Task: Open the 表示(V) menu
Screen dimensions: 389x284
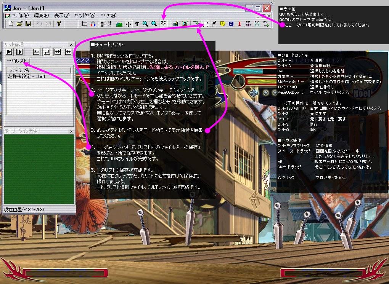Action: (62, 16)
